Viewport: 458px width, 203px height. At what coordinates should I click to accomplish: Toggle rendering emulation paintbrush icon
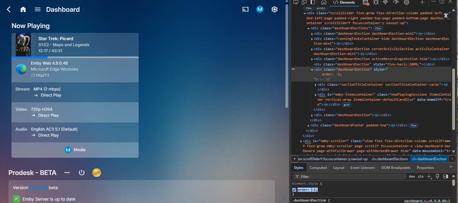437,176
